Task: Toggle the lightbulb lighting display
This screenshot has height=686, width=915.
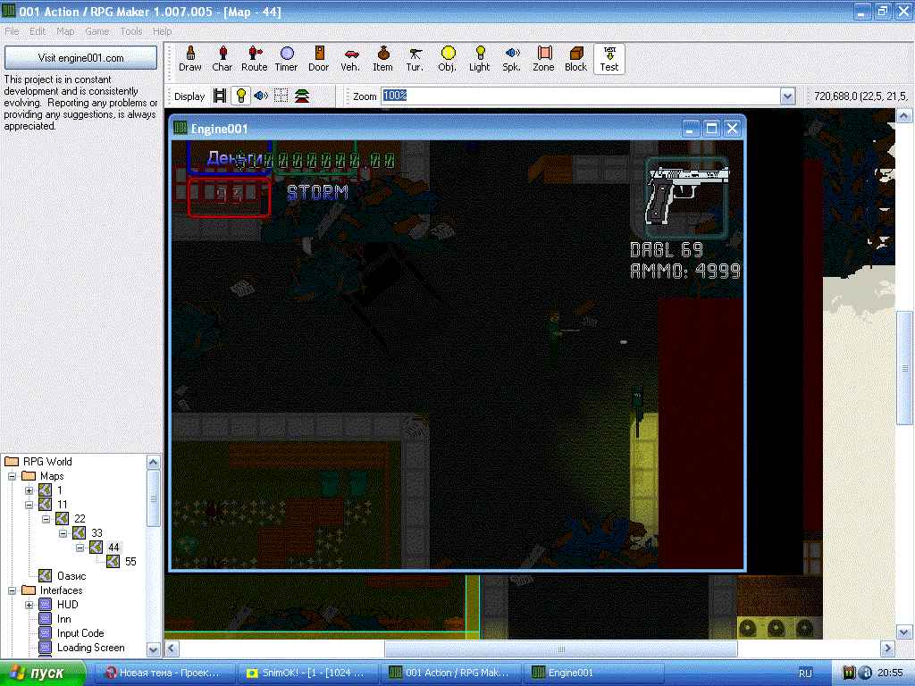Action: 240,96
